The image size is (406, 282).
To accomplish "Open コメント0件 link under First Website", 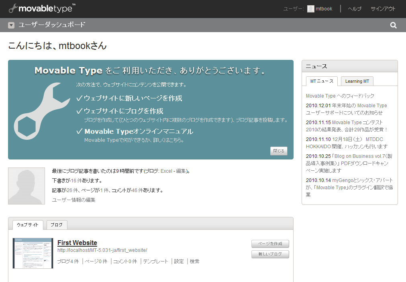I will [125, 262].
